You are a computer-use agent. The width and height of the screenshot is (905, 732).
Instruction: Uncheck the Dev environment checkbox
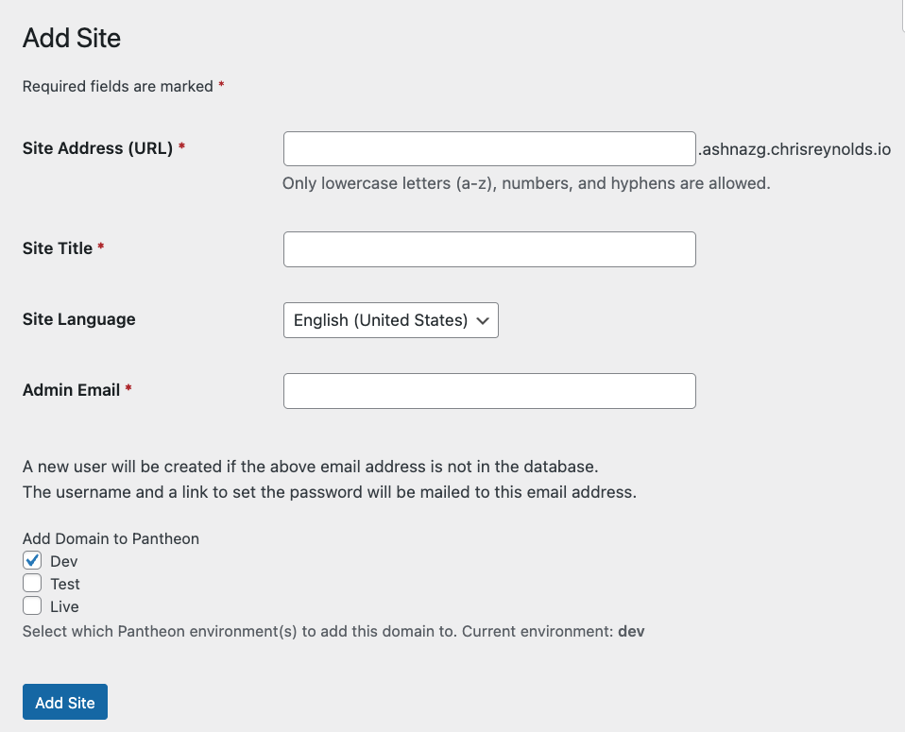coord(32,560)
